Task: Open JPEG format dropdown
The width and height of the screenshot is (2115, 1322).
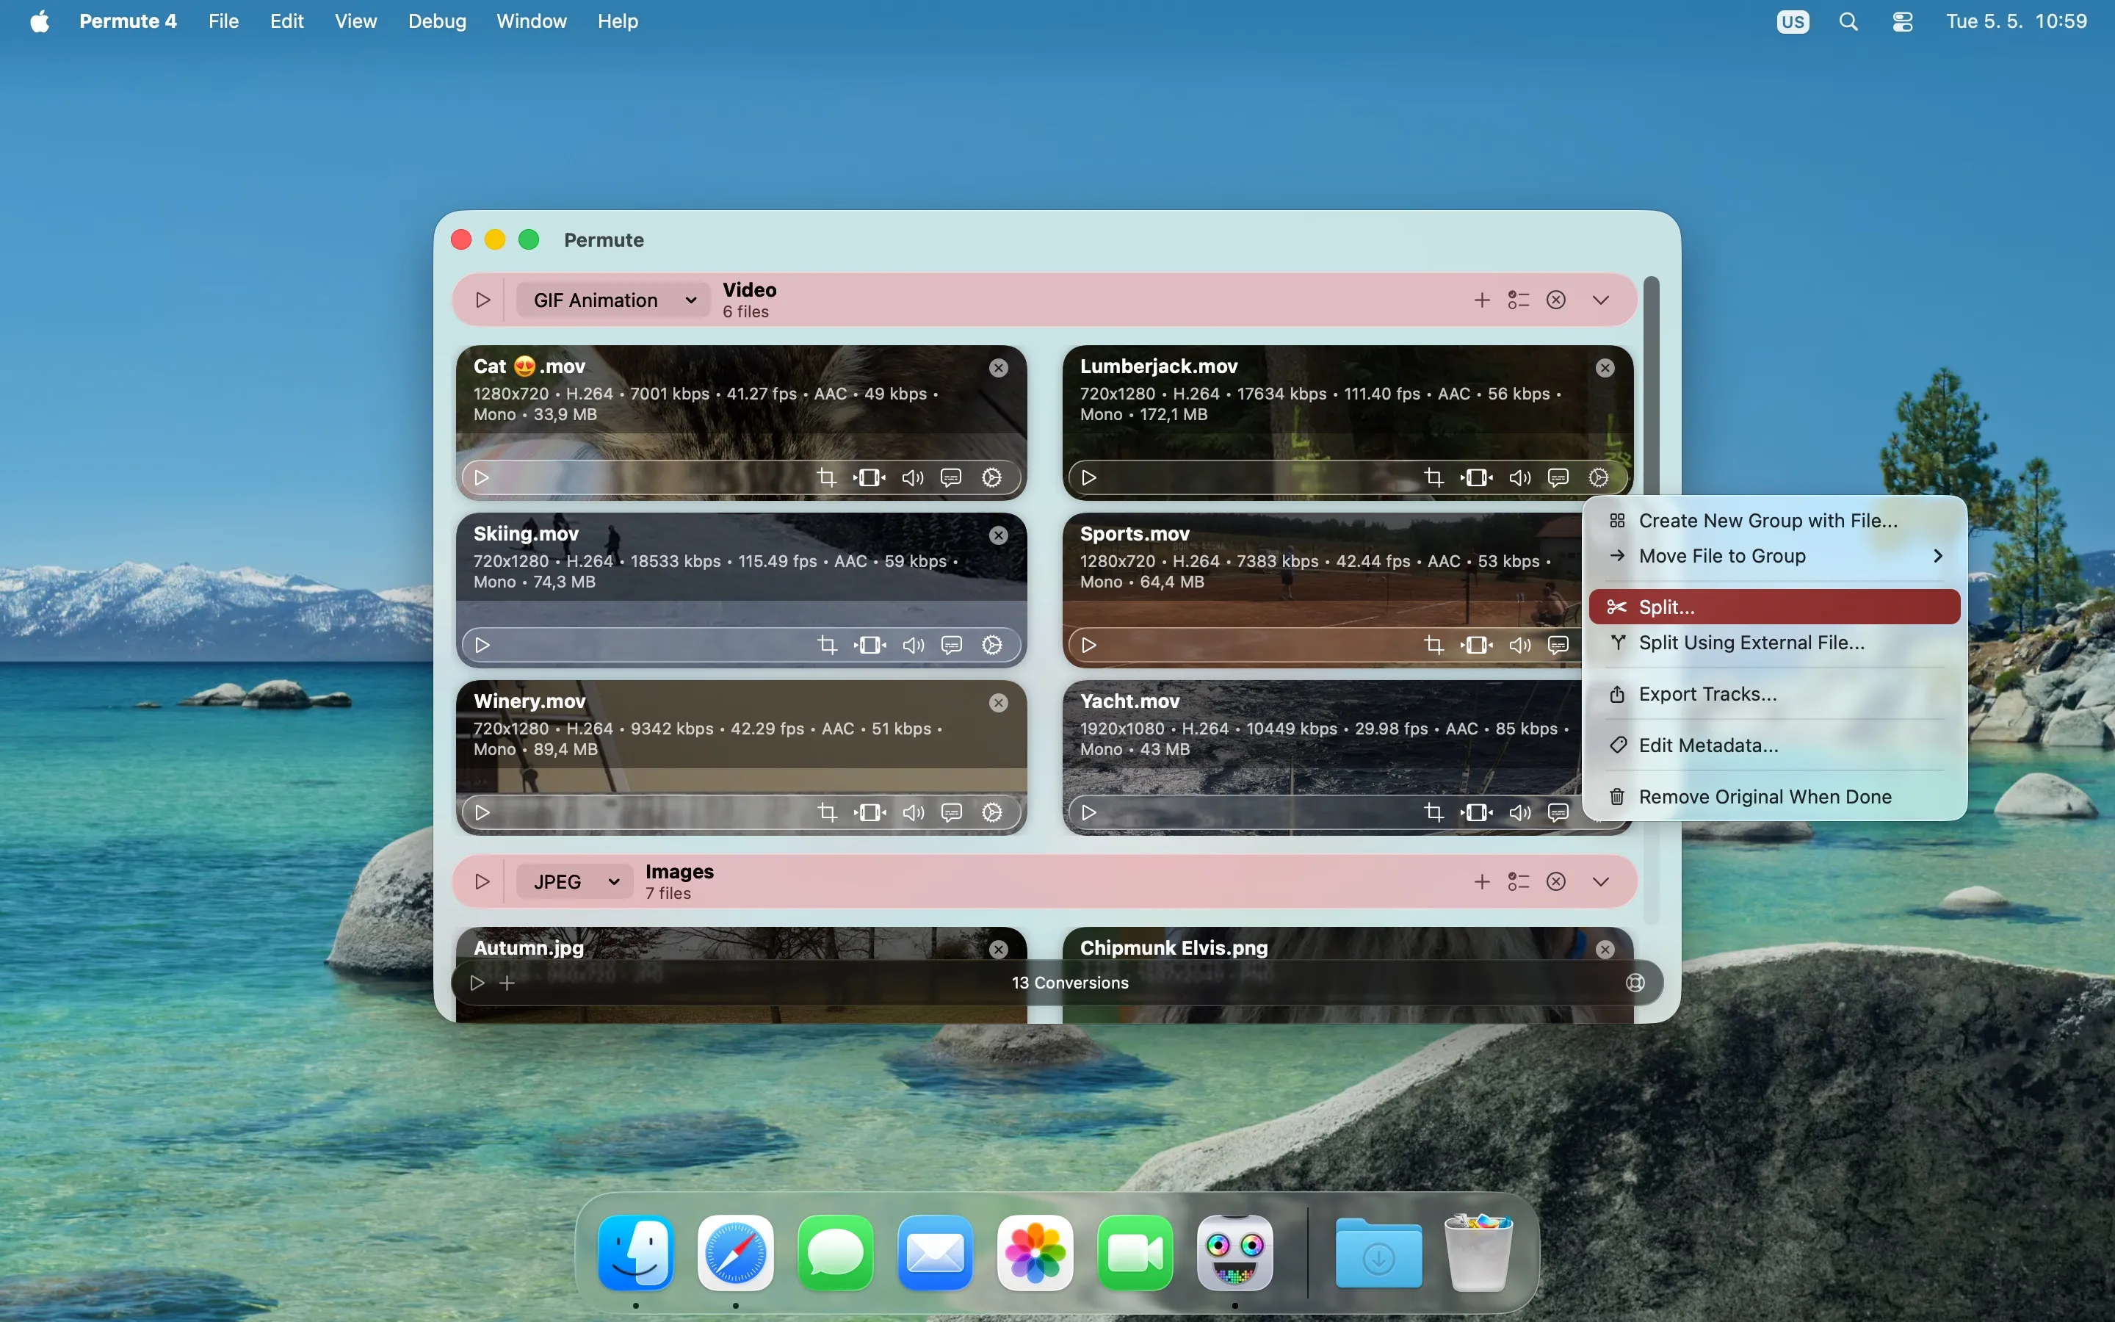Action: [x=574, y=881]
